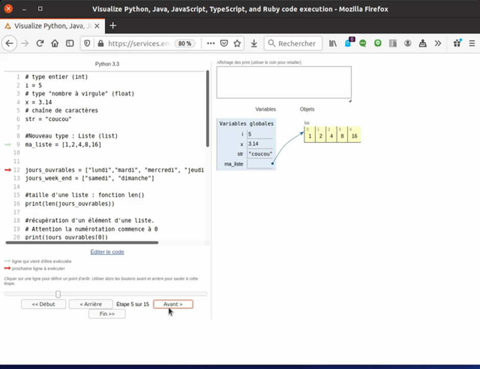Click the browser Back arrow button
Screen dimensions: 480x369
(x=9, y=44)
